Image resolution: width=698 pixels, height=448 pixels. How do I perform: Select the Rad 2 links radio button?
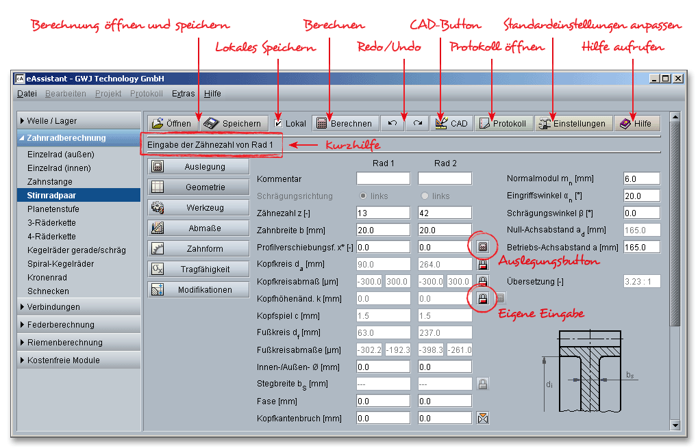[425, 196]
